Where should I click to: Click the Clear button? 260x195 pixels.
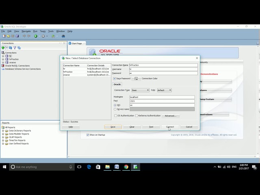tap(132, 127)
